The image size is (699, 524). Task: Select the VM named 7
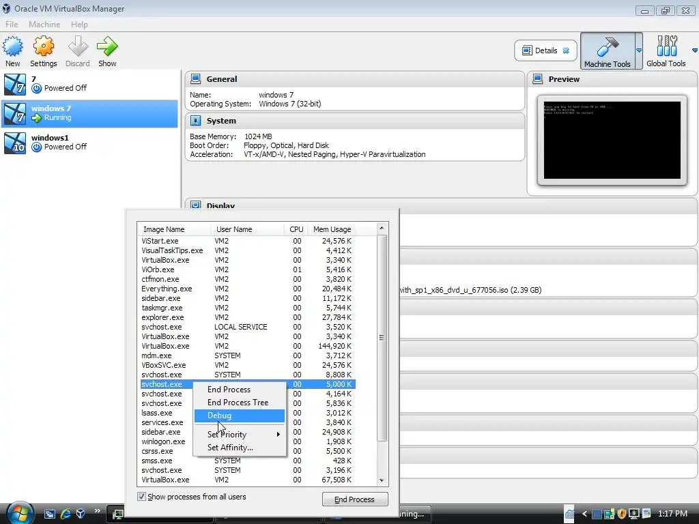[x=89, y=84]
